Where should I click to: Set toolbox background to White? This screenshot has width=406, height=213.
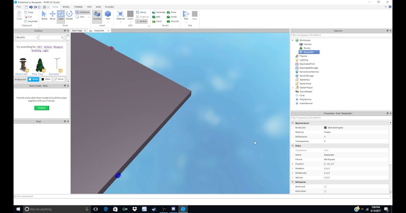[x=33, y=79]
